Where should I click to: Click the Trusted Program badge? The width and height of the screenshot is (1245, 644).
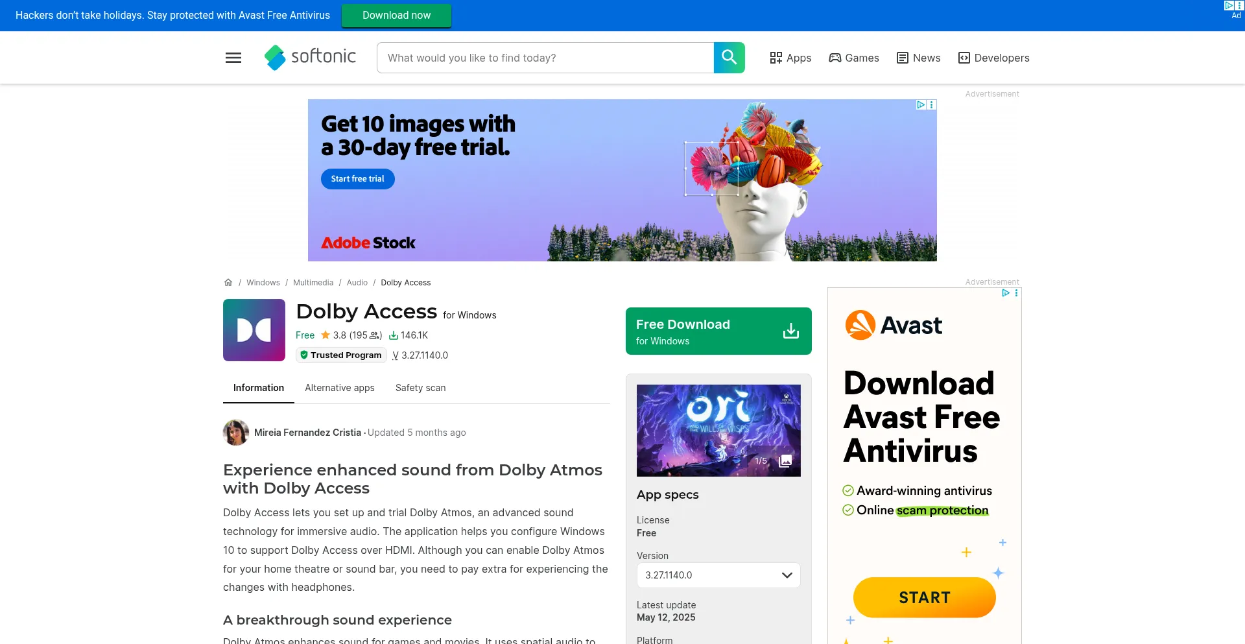(x=341, y=355)
